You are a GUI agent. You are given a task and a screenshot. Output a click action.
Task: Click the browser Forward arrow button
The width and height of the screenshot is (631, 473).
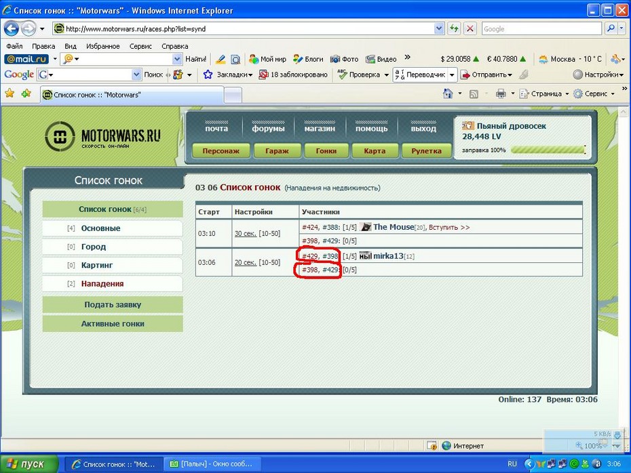(x=28, y=29)
